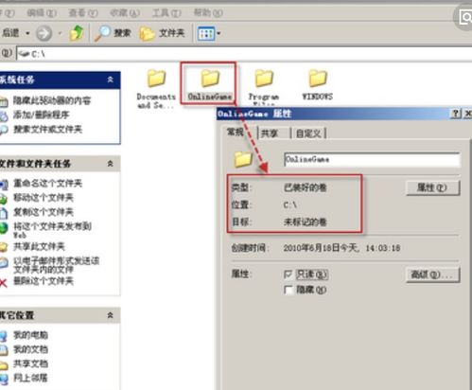Collapse the Other Places panel chevron
Viewport: 472px width, 390px height.
[111, 315]
